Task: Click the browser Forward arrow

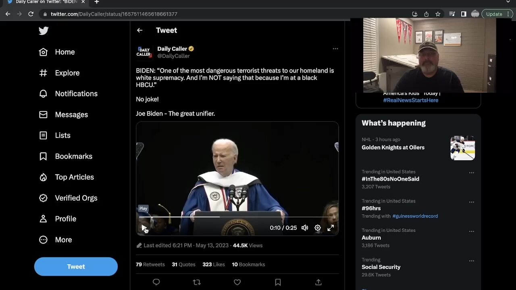Action: pyautogui.click(x=19, y=14)
